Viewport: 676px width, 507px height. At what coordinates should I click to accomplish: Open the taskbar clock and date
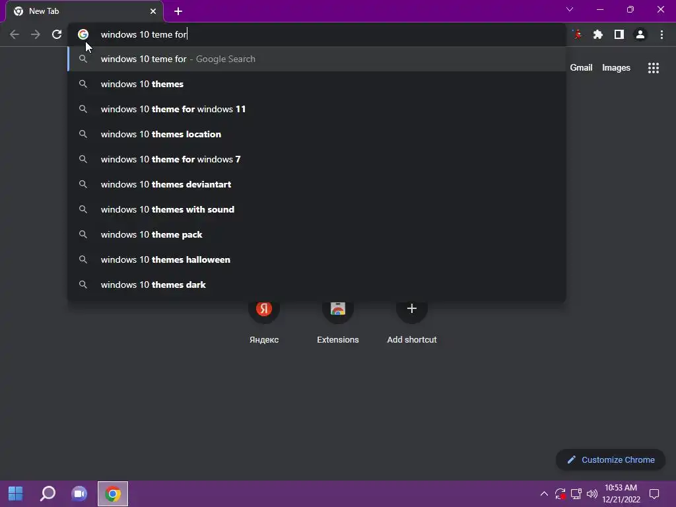pyautogui.click(x=621, y=494)
